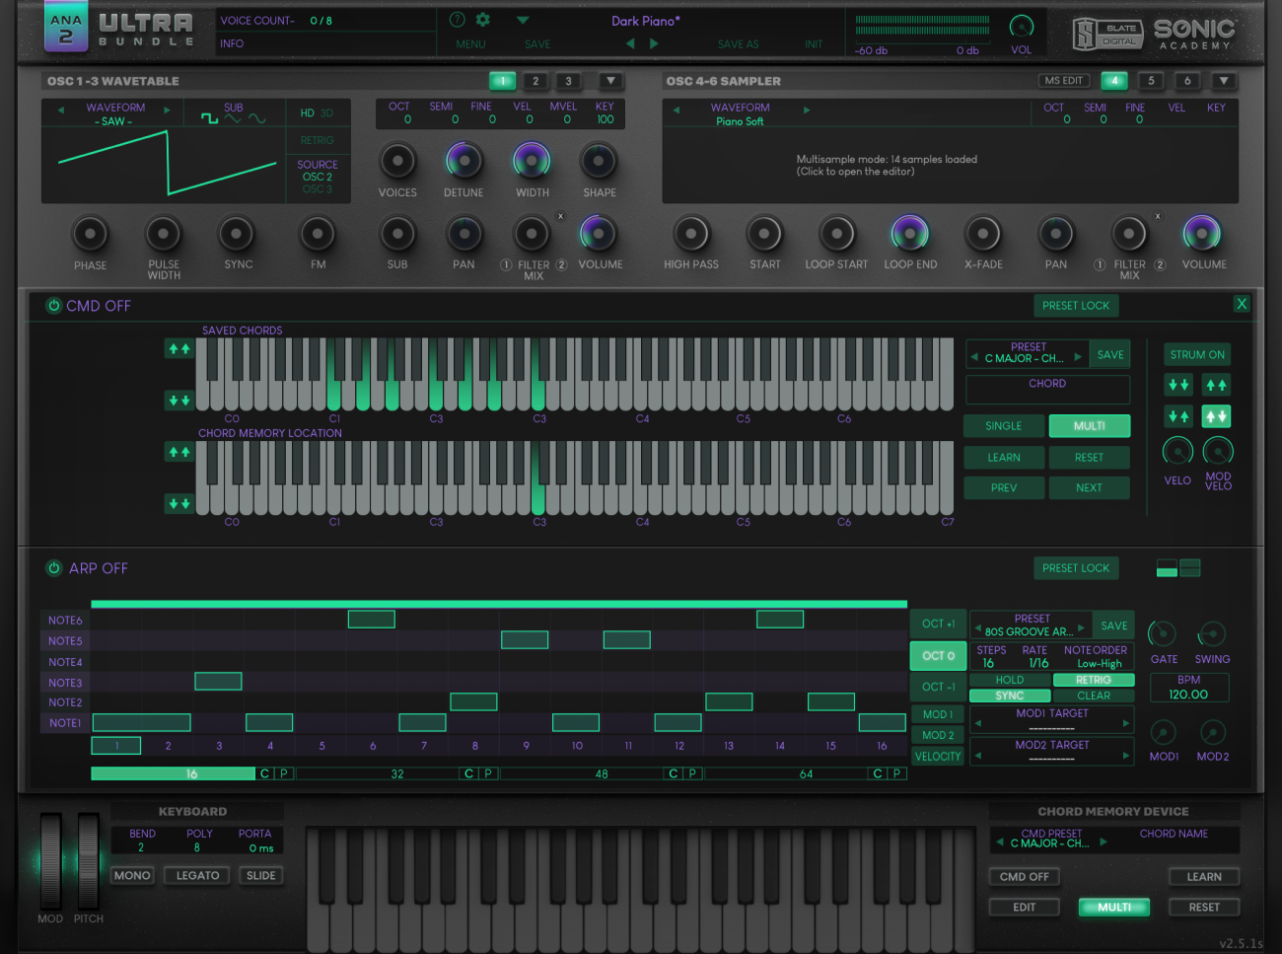Go to previous arp preset before 80S GROOVE

coord(975,627)
